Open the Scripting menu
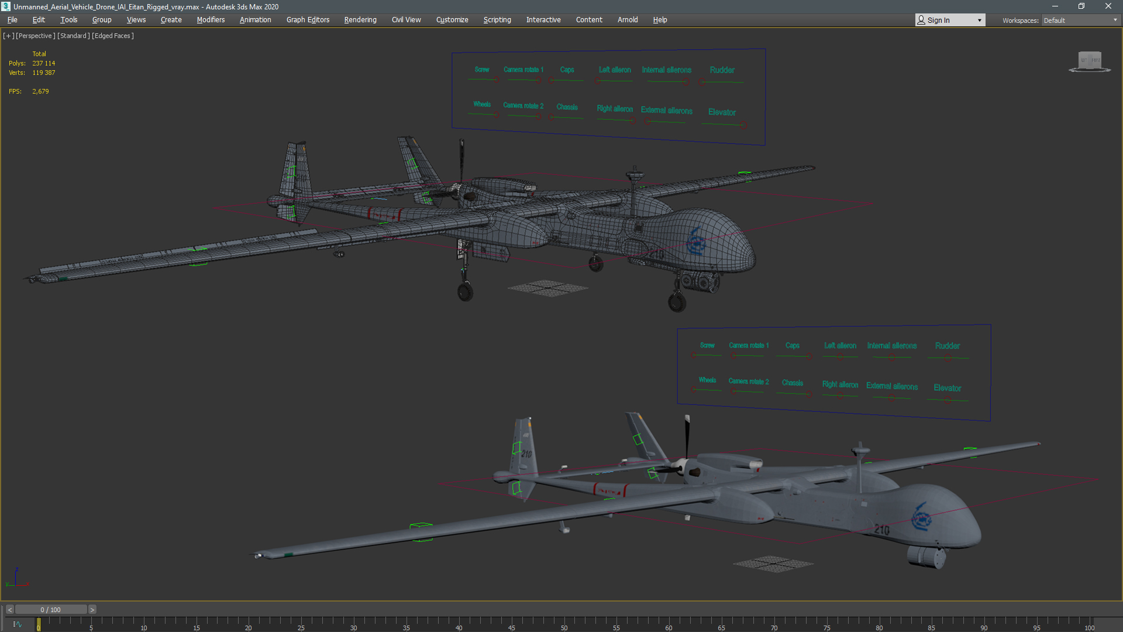Image resolution: width=1123 pixels, height=632 pixels. click(497, 20)
